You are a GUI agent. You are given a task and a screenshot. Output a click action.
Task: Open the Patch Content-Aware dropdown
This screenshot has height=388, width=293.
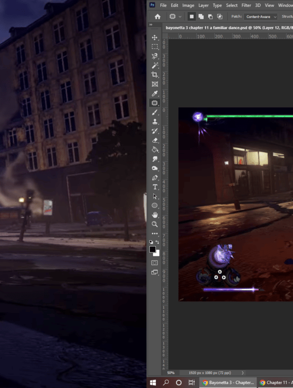261,16
